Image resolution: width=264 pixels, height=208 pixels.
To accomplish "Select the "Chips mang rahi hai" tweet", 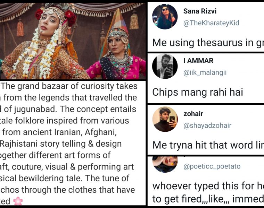I will [x=198, y=92].
